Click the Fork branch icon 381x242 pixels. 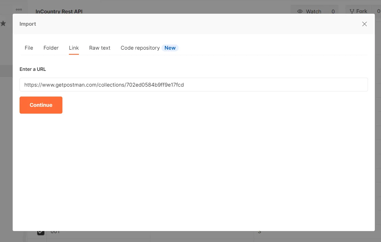coord(352,11)
